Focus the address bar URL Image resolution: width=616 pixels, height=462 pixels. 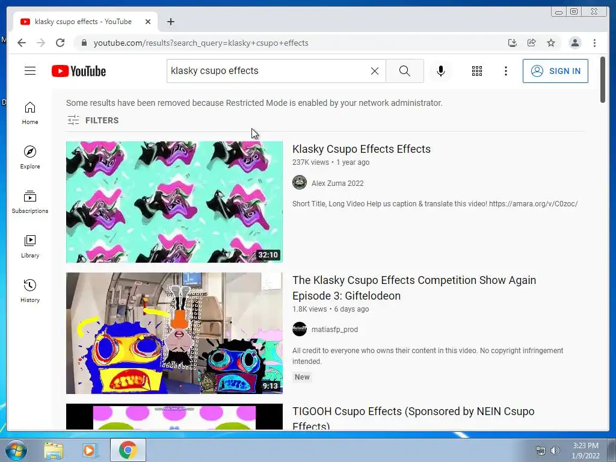pyautogui.click(x=201, y=43)
